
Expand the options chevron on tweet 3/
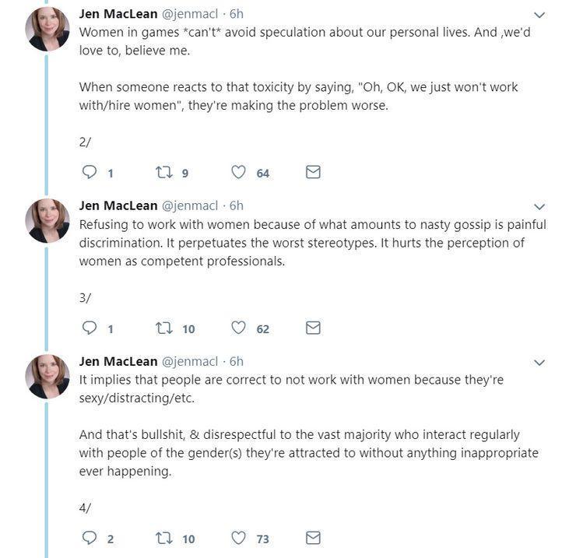539,206
